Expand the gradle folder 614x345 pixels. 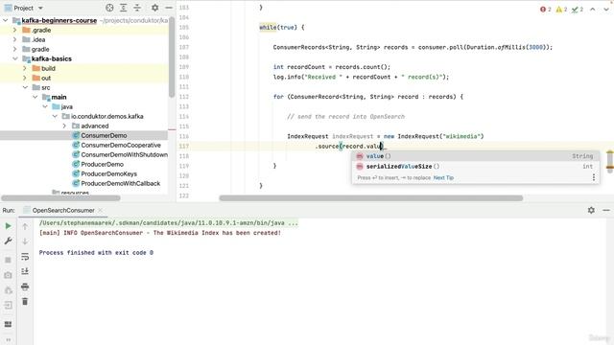click(15, 49)
